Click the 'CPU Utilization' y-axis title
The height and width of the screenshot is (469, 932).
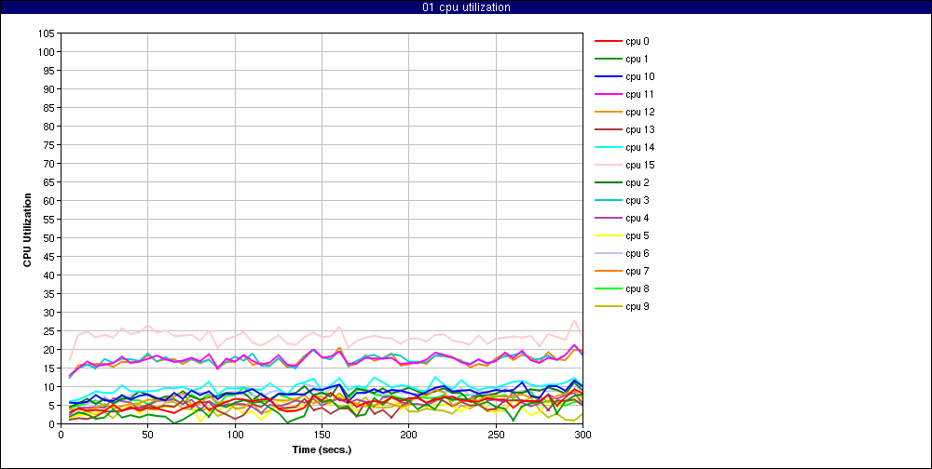(x=27, y=229)
